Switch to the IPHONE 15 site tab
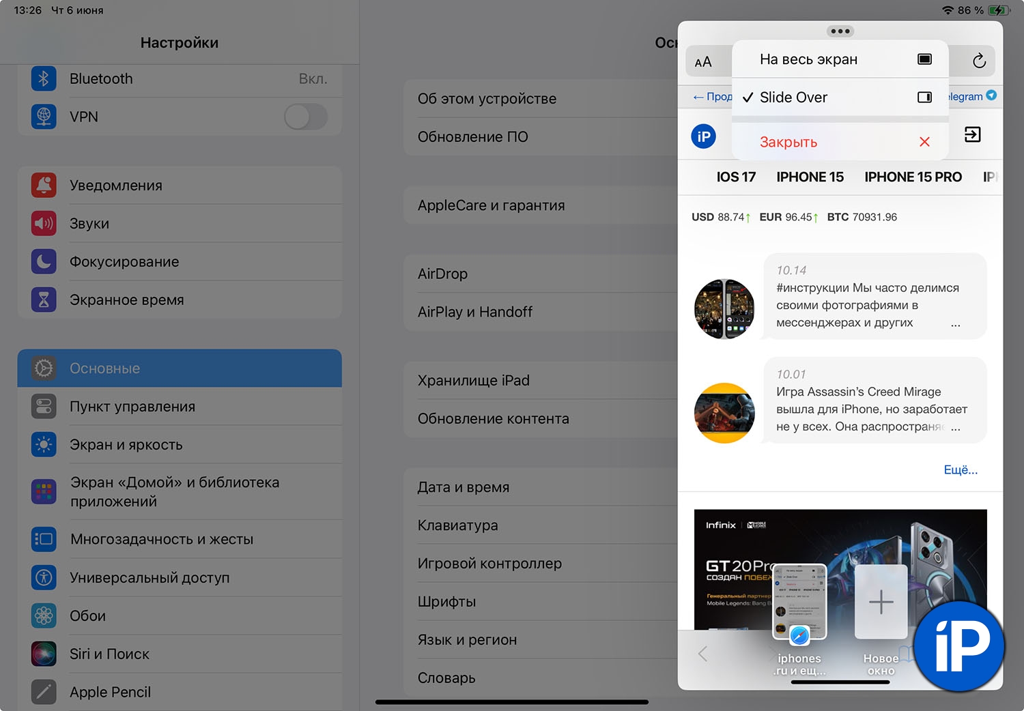1024x711 pixels. point(810,177)
